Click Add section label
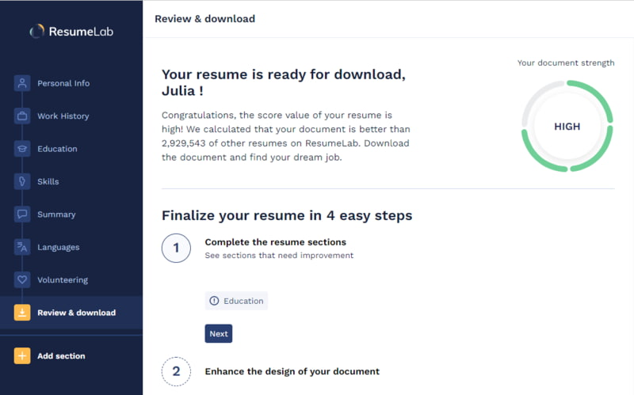634x395 pixels. click(x=61, y=356)
